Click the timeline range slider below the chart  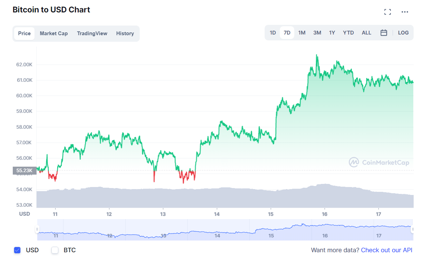pyautogui.click(x=224, y=229)
